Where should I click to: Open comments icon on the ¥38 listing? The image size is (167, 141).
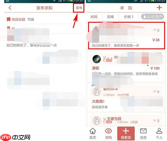pos(155,30)
